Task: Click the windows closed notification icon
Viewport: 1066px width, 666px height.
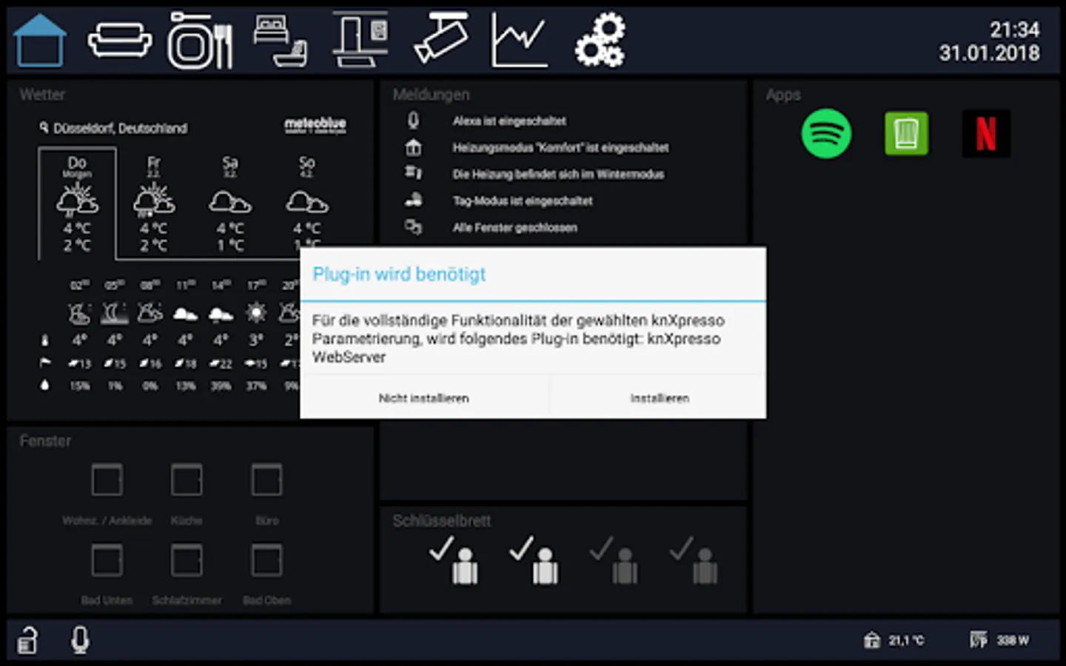Action: (x=413, y=226)
